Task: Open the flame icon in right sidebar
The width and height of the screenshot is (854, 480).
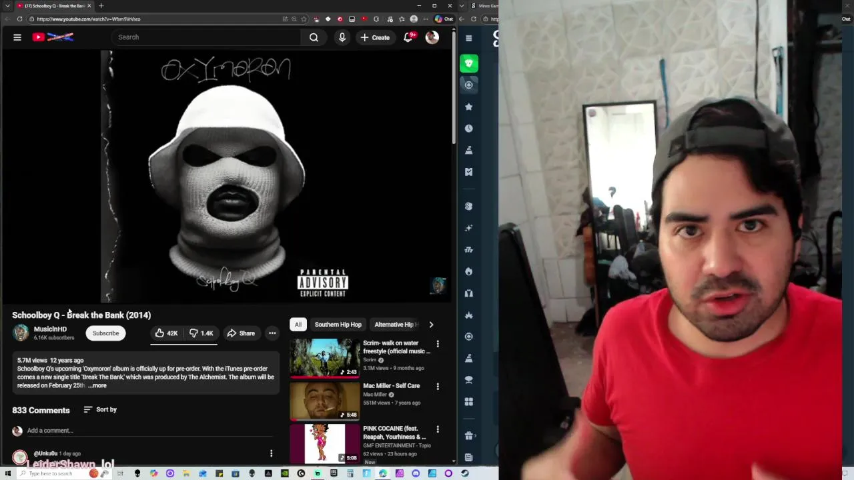Action: pyautogui.click(x=469, y=271)
